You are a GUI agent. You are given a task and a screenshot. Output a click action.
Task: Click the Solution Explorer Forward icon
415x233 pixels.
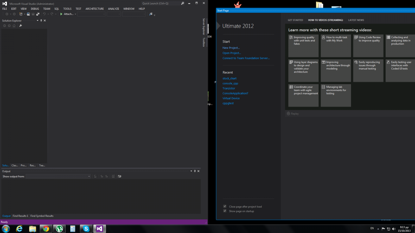(x=9, y=26)
